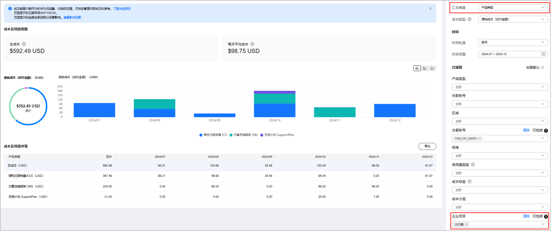This screenshot has height=231, width=551.
Task: Open the 汇总维度 dropdown
Action: pos(513,8)
